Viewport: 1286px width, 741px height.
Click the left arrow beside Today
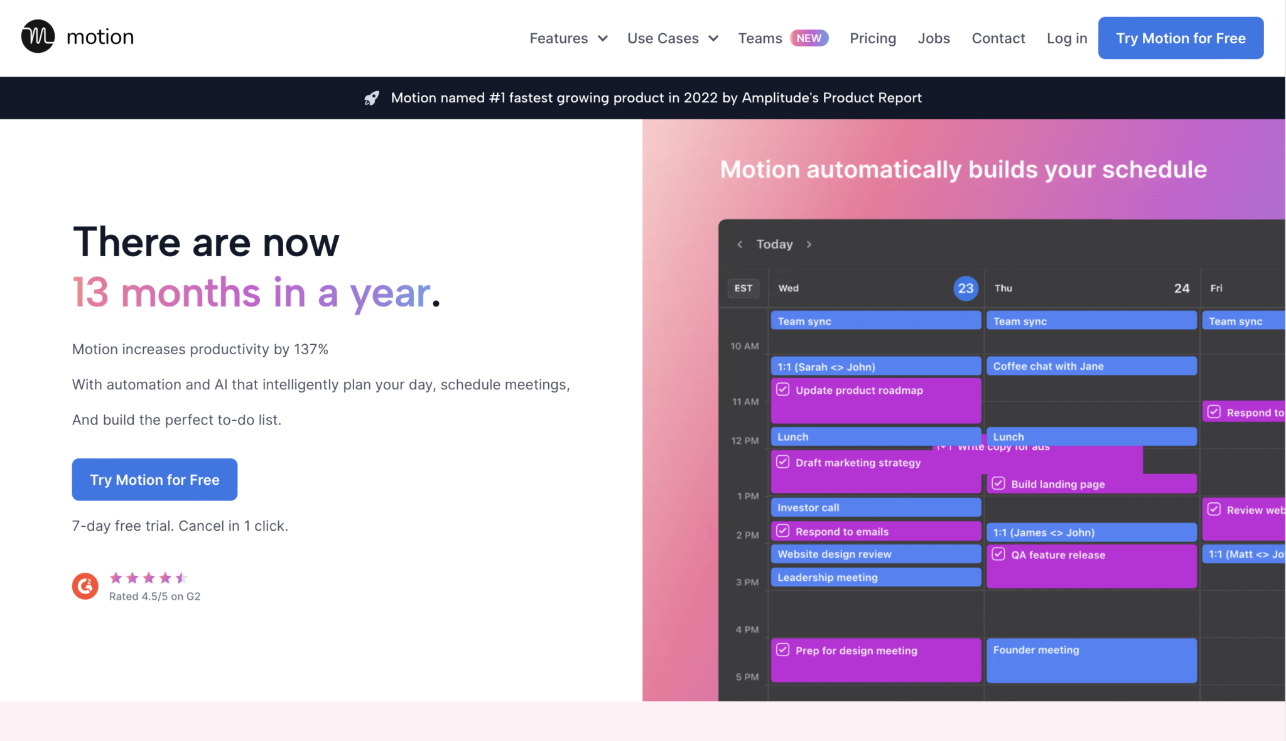pyautogui.click(x=740, y=244)
